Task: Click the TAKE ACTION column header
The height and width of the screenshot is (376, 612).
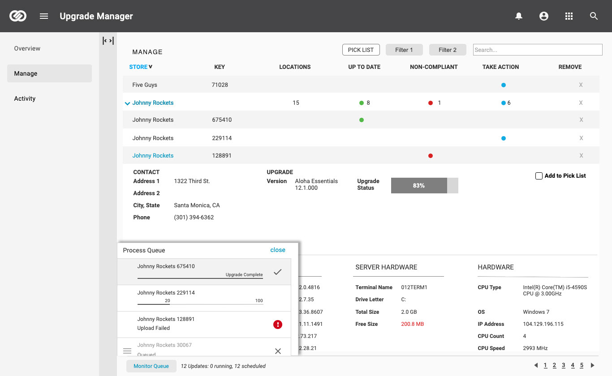Action: click(x=500, y=67)
